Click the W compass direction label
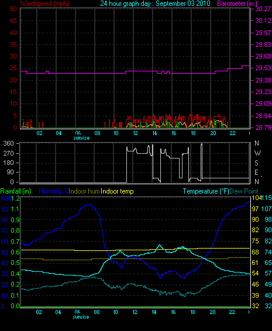272x331 pixels. tap(257, 153)
